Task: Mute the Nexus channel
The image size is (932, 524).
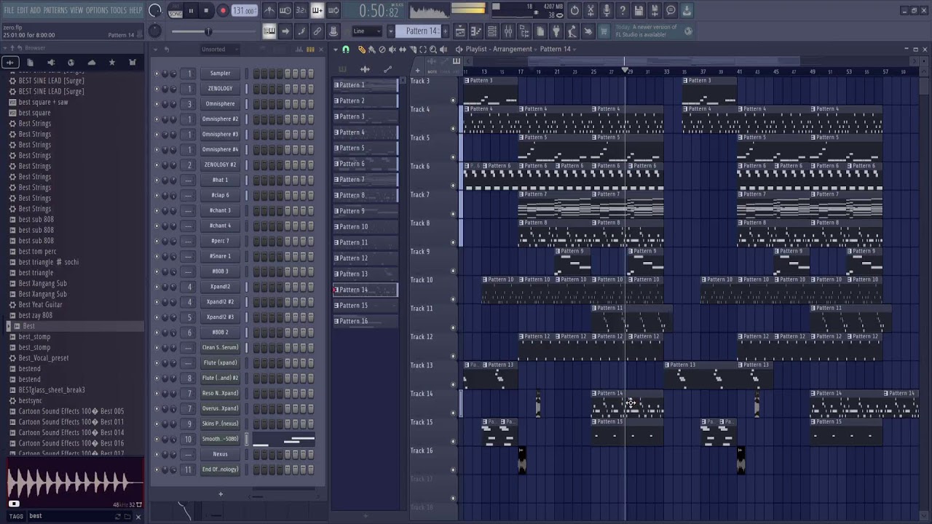Action: click(x=157, y=454)
